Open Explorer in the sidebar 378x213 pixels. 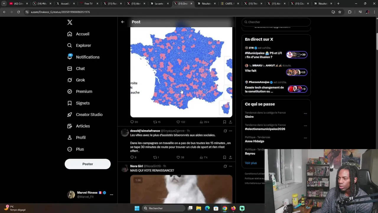pyautogui.click(x=79, y=46)
